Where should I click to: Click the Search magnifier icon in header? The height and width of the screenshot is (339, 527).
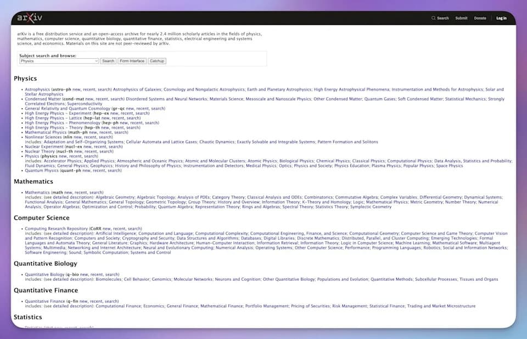pos(433,18)
